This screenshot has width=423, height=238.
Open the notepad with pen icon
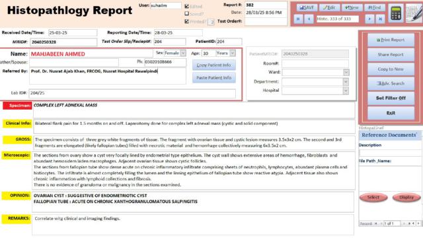click(x=414, y=13)
